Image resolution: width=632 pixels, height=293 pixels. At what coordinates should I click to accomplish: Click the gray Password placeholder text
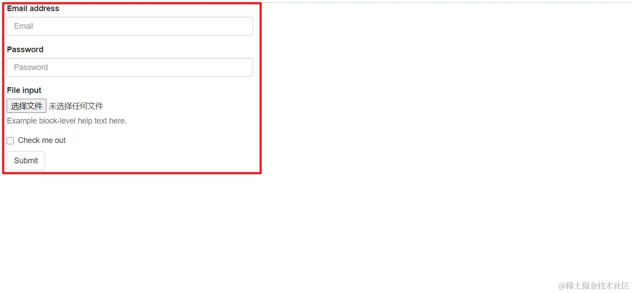(x=31, y=67)
